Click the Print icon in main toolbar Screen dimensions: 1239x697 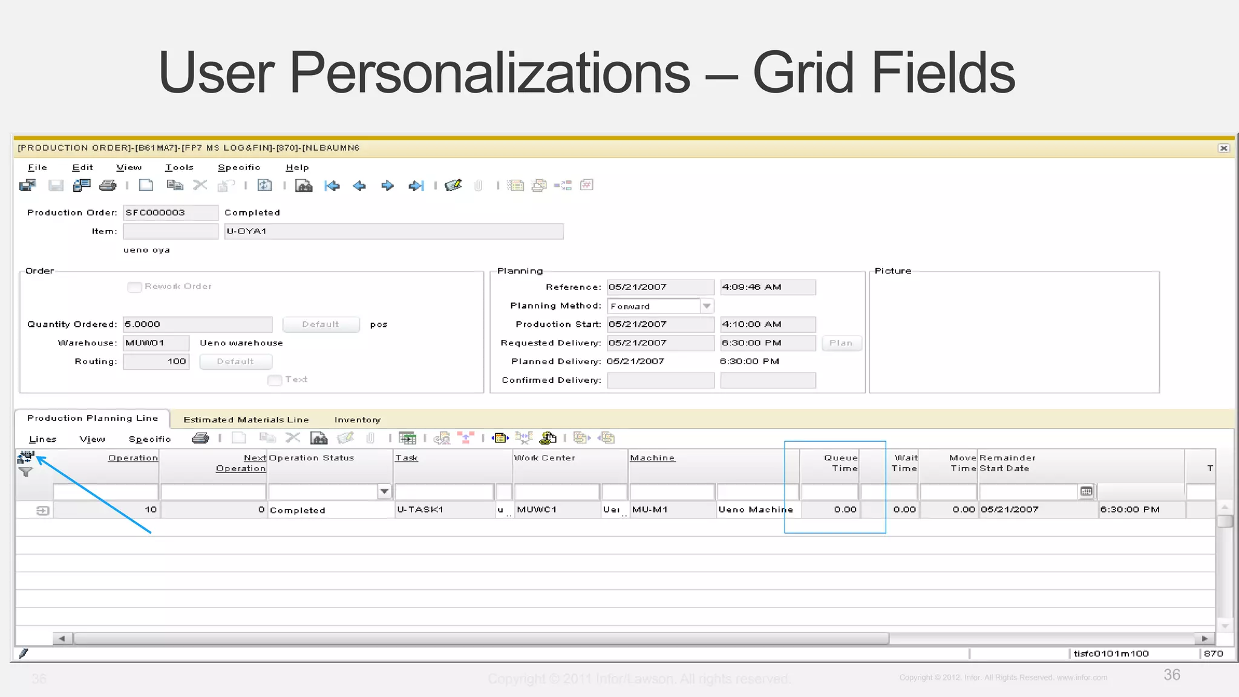coord(108,186)
